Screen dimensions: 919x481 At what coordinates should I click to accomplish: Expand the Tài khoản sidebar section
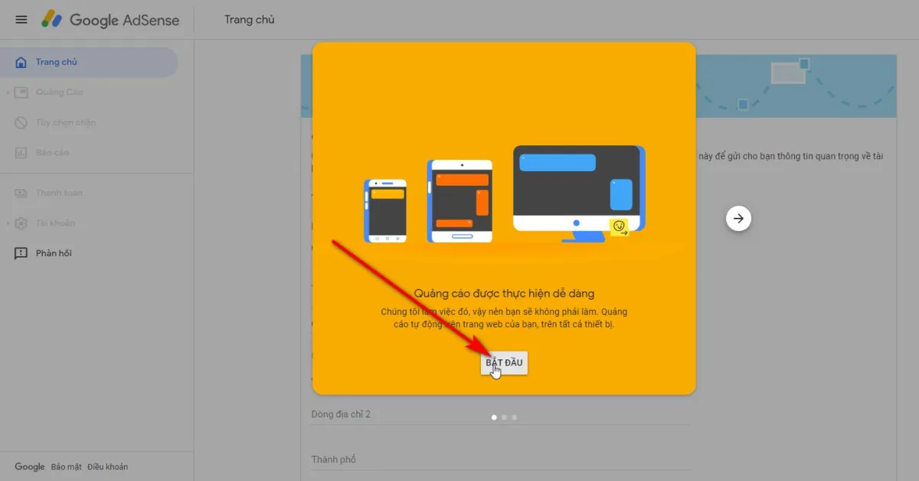(8, 223)
